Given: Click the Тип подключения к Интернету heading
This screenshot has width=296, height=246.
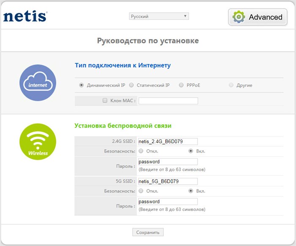Looking at the screenshot, I should [123, 65].
